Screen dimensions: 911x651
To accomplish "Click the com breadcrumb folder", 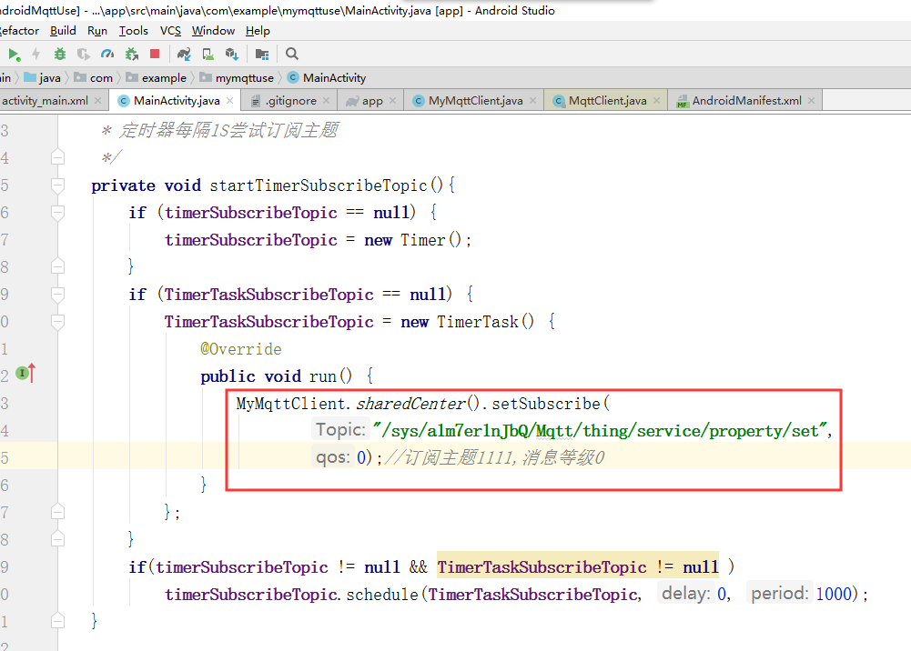I will [94, 78].
